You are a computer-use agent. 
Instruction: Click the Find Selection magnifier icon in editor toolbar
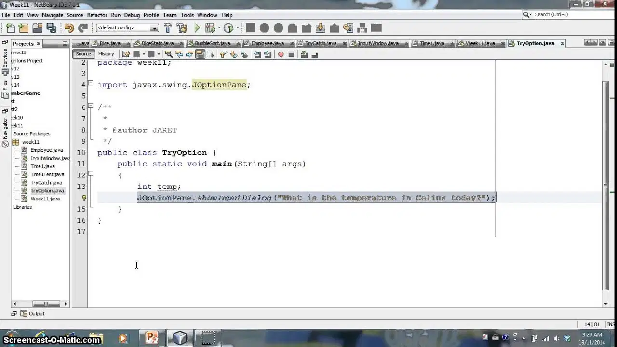tap(169, 54)
